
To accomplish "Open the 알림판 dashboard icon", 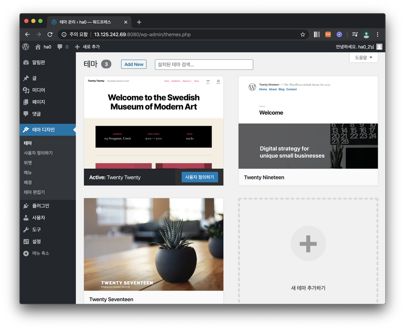I will click(x=26, y=63).
